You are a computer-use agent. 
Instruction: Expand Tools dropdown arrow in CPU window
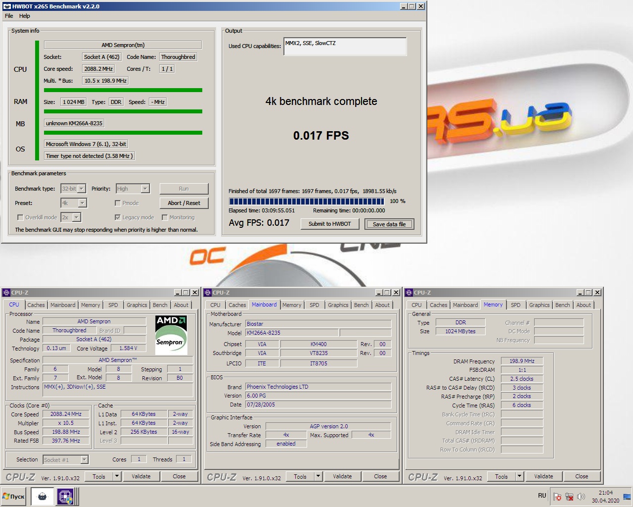(117, 476)
